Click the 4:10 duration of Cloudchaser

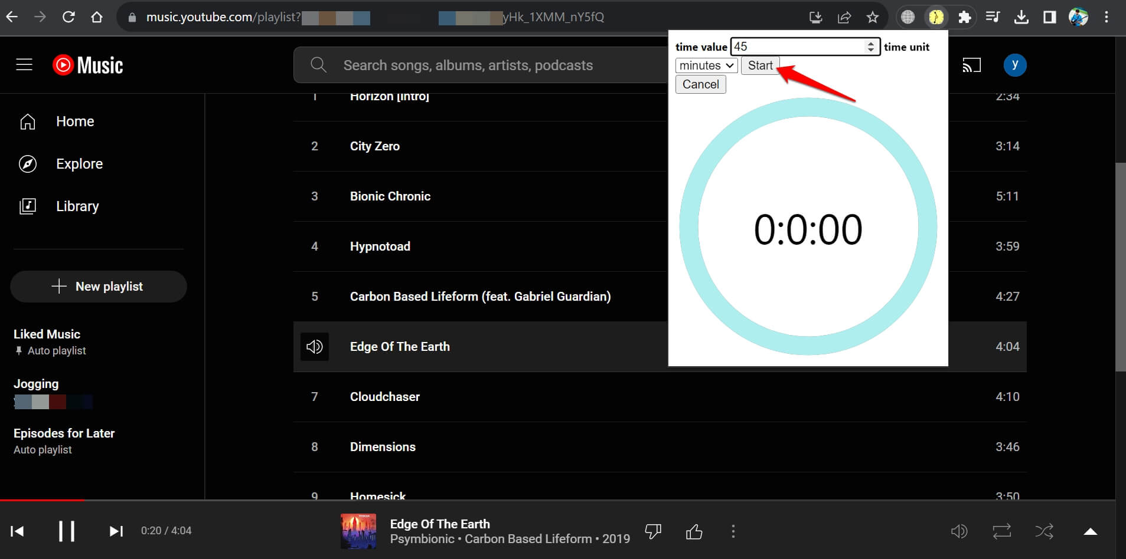[1007, 397]
